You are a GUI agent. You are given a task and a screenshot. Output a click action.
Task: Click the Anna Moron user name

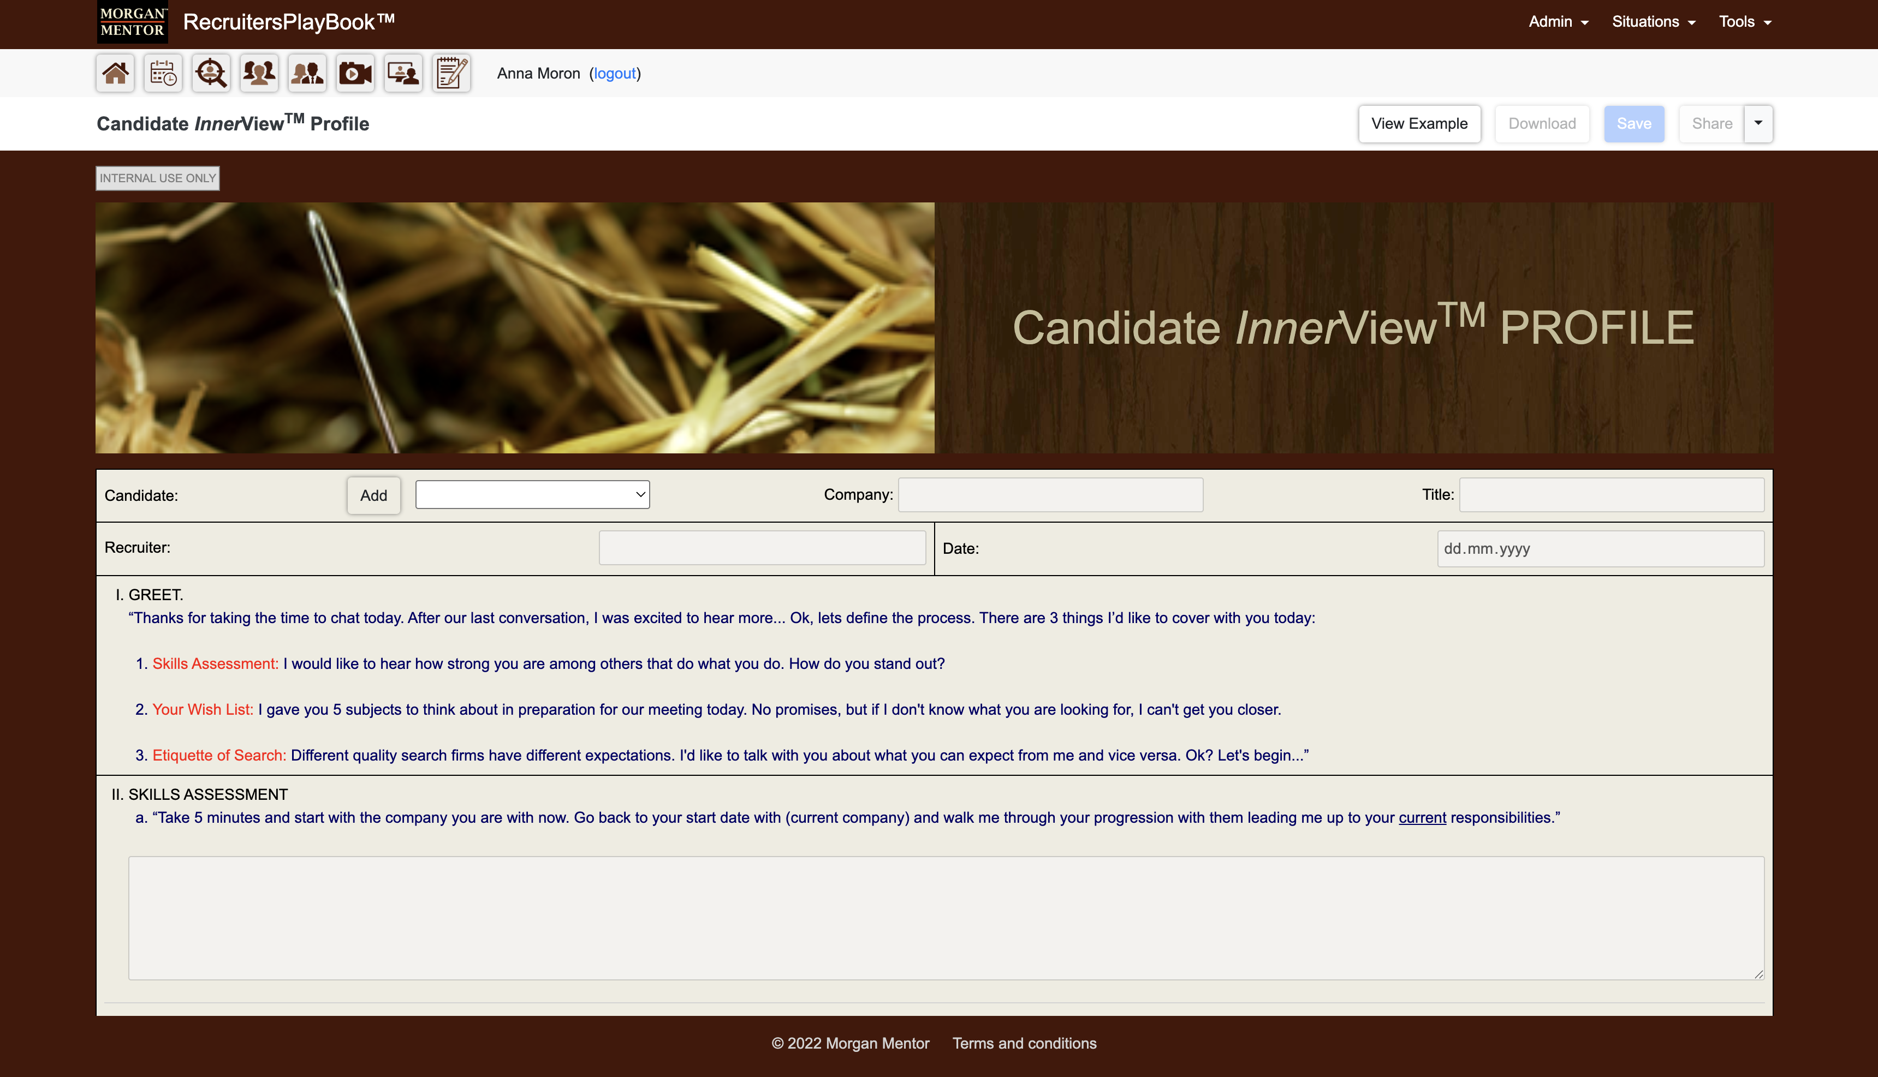pos(538,73)
